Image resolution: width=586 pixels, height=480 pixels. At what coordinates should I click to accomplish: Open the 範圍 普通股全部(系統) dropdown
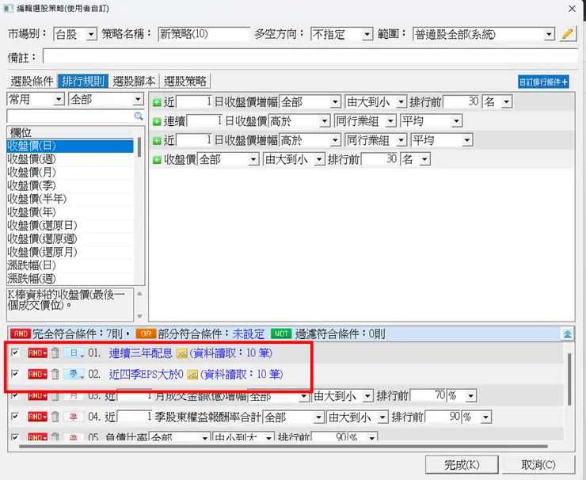tap(549, 35)
